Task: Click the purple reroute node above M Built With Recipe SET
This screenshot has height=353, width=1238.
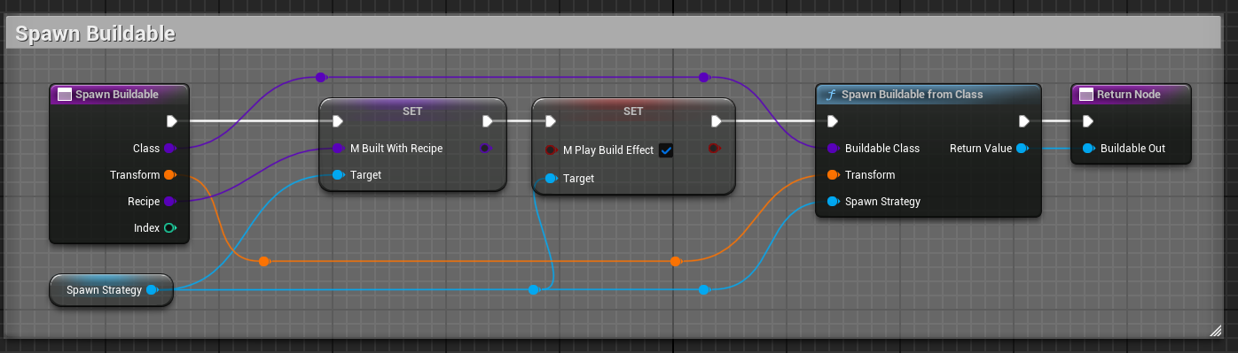Action: [x=321, y=78]
